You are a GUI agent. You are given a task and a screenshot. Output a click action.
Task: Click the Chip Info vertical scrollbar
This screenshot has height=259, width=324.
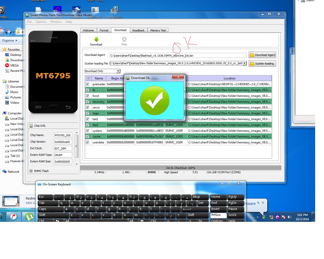(77, 146)
